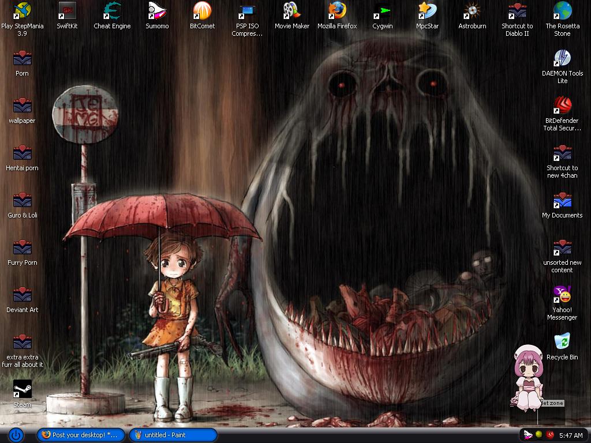
Task: Open the Mozilla Firefox desktop icon
Action: point(337,11)
